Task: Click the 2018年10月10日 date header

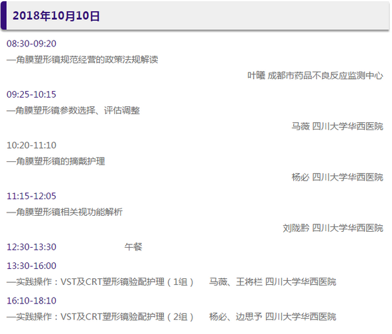Action: [x=56, y=16]
